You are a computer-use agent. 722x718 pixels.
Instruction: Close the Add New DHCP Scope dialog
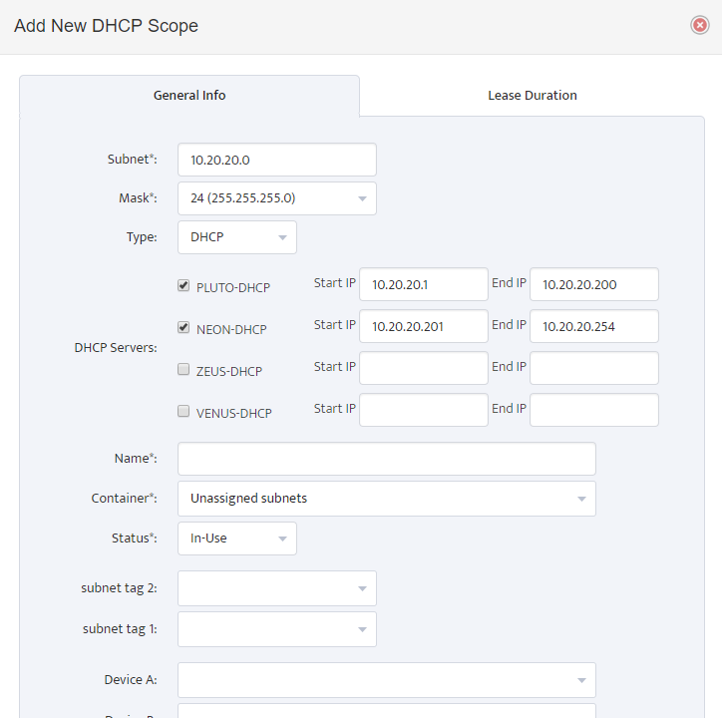pyautogui.click(x=699, y=25)
